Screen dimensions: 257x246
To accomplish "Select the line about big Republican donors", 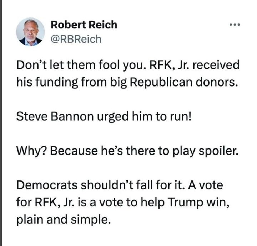I will click(127, 82).
